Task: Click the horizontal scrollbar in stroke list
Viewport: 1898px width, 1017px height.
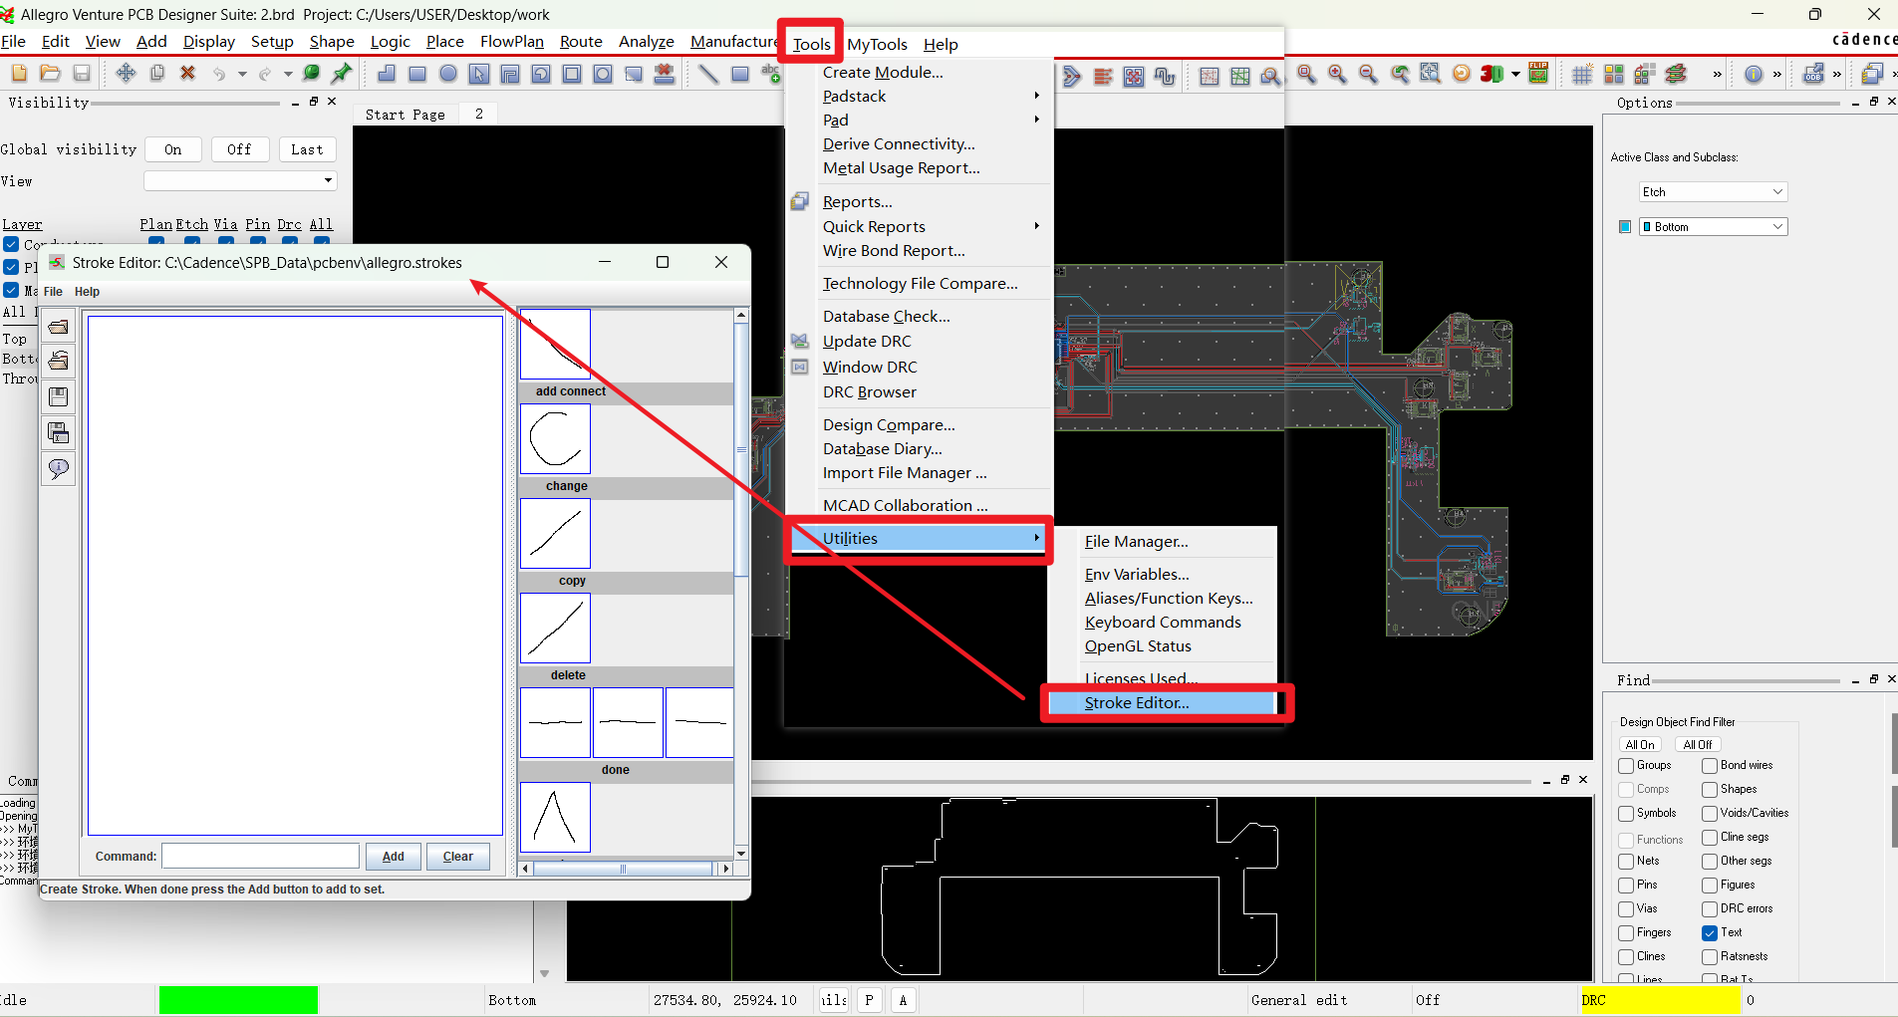Action: (x=626, y=869)
